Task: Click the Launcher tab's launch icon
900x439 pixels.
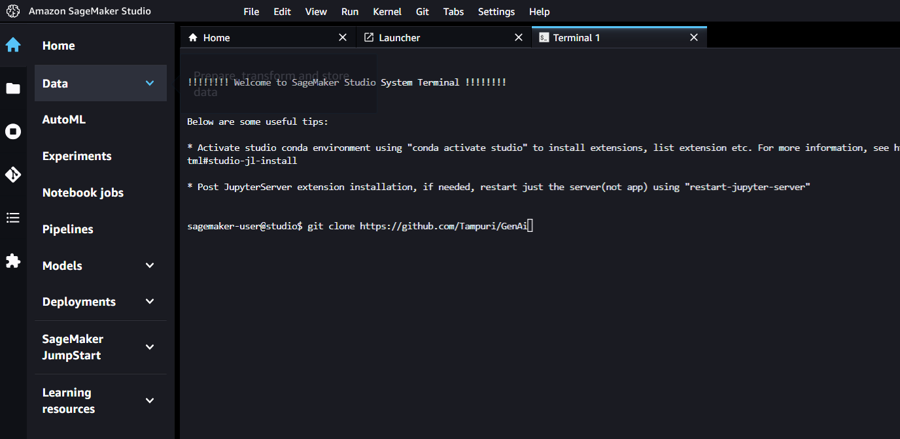Action: pos(369,37)
